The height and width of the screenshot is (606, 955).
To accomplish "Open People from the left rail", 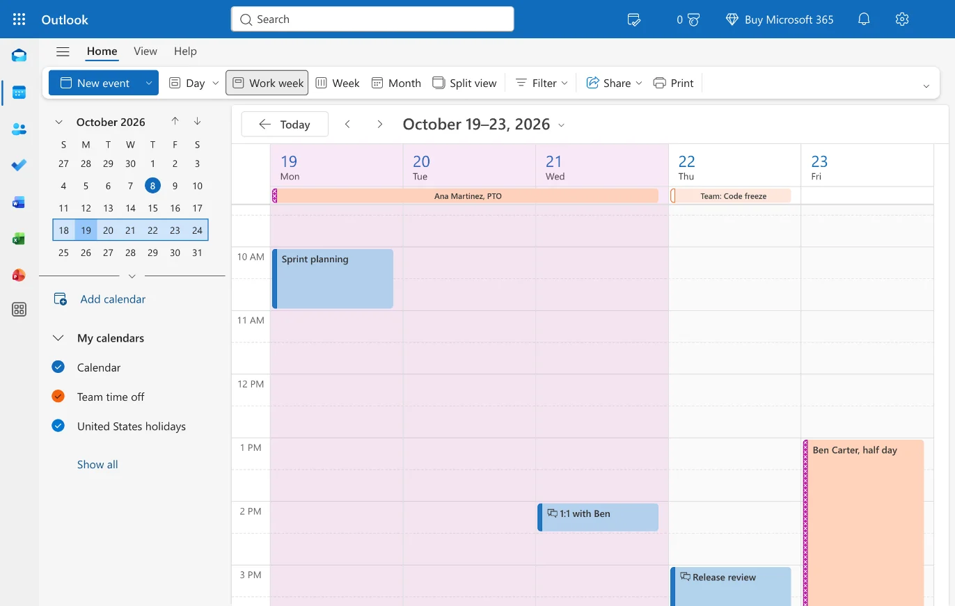I will coord(19,129).
